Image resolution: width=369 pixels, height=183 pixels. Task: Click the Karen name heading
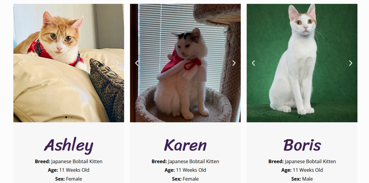point(186,145)
